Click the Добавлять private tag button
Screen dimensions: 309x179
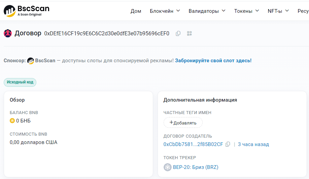[x=183, y=123]
